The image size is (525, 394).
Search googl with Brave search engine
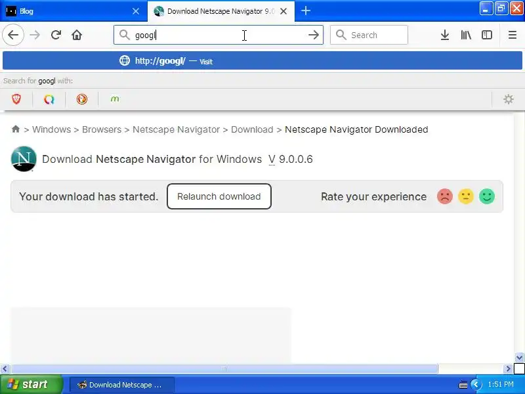click(x=16, y=99)
